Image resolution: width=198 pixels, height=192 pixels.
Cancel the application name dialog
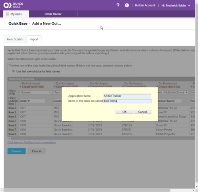pyautogui.click(x=143, y=112)
